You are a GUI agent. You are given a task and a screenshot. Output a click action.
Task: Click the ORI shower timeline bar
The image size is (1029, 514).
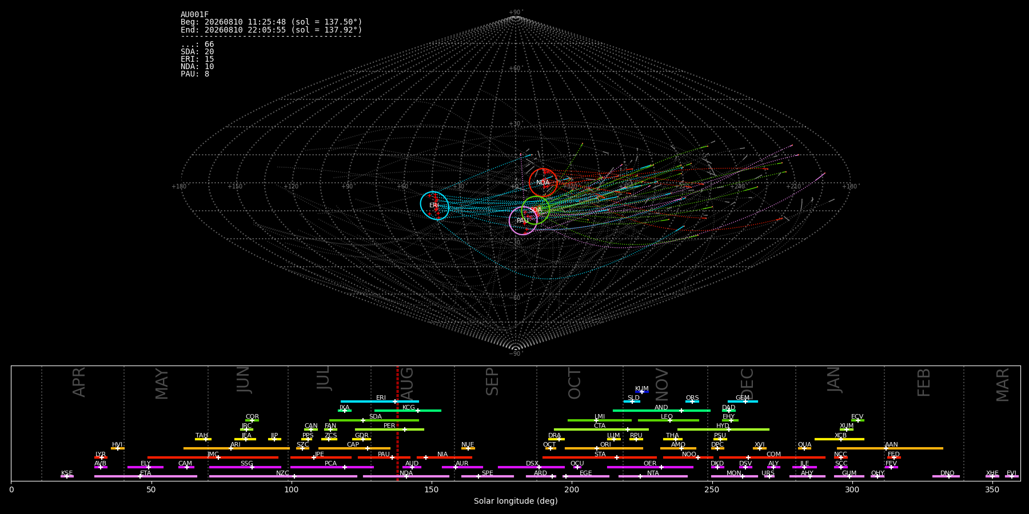[604, 448]
